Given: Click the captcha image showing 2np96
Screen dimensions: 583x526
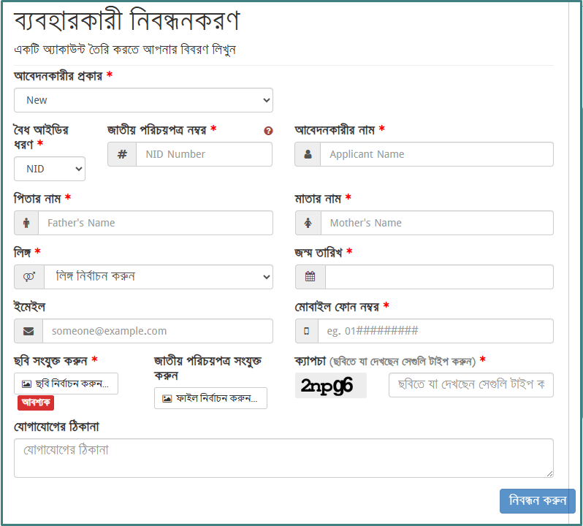Looking at the screenshot, I should [331, 385].
